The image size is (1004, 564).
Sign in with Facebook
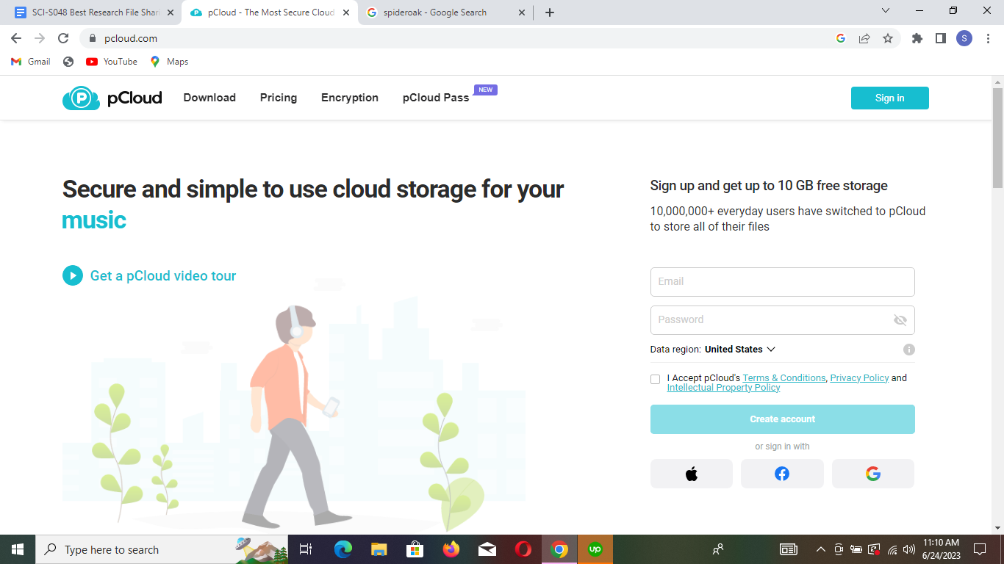[782, 474]
